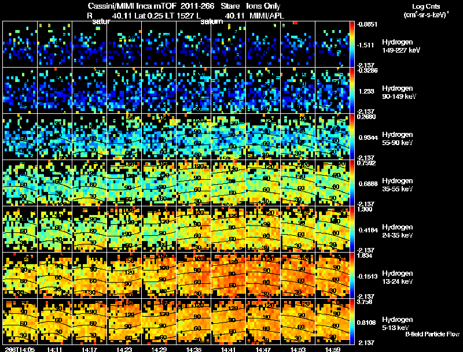Click the 14:47 time axis label
The height and width of the screenshot is (352, 463).
coord(263,349)
